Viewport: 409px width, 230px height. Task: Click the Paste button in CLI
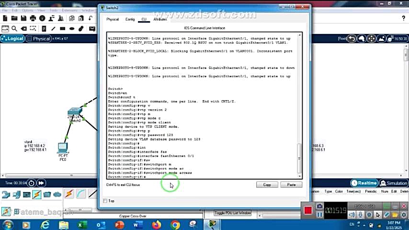tap(291, 184)
